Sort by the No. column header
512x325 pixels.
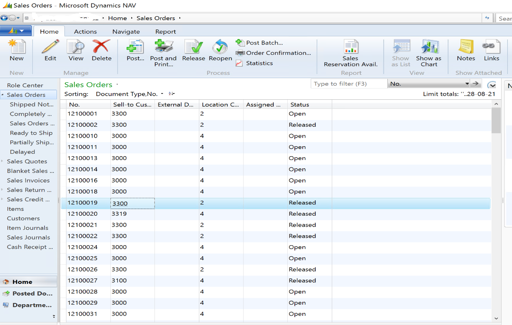(x=88, y=105)
